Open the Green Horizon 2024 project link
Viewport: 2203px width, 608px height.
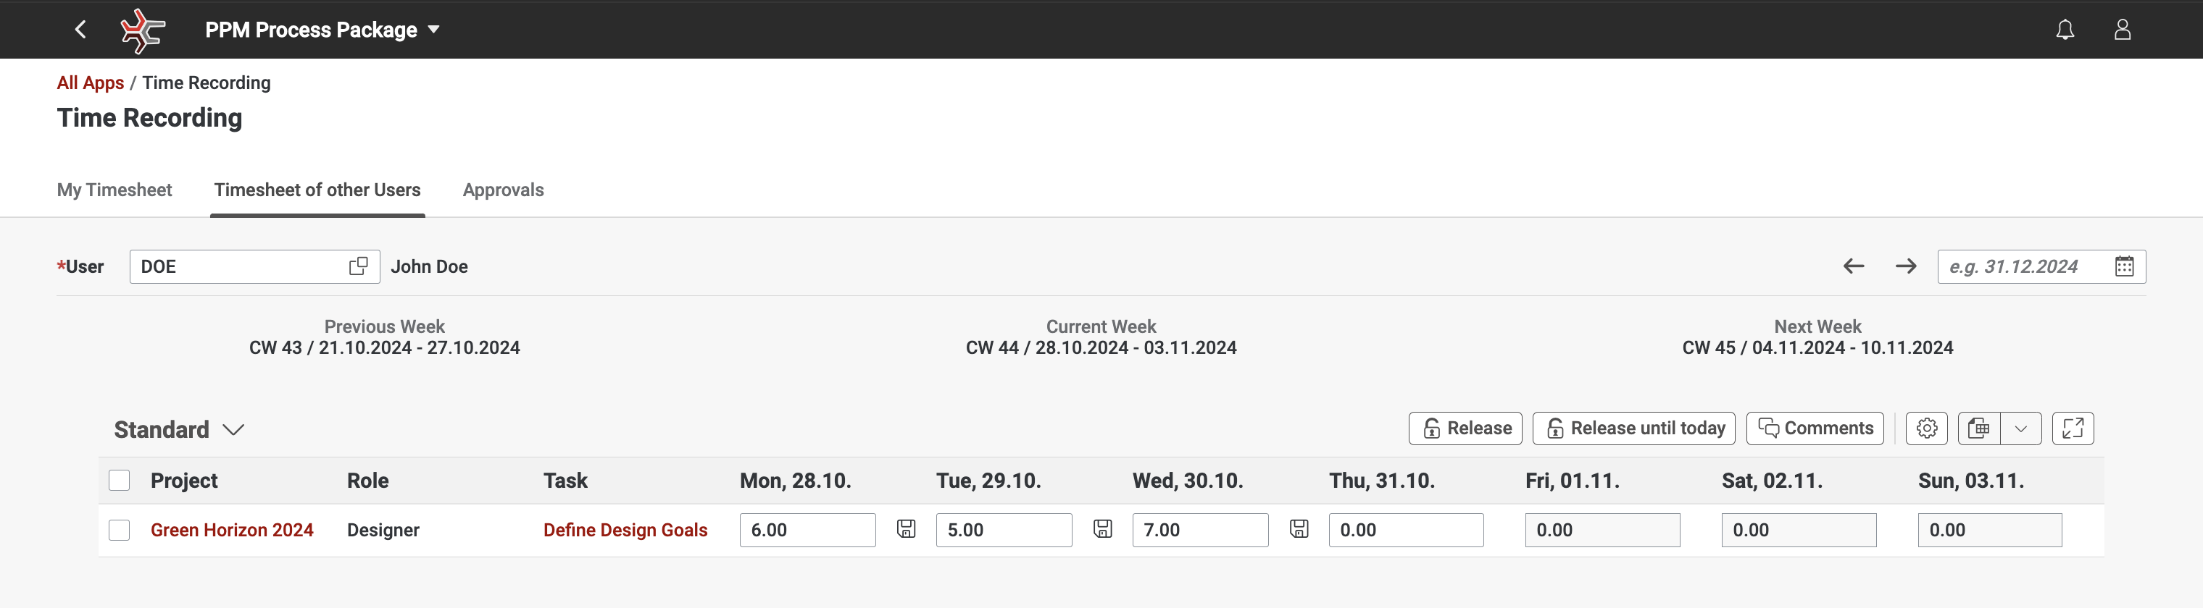pos(232,531)
